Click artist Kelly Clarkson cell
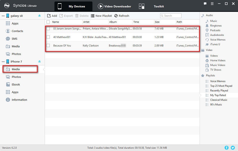Screen dimensions: 238x151 91,46
